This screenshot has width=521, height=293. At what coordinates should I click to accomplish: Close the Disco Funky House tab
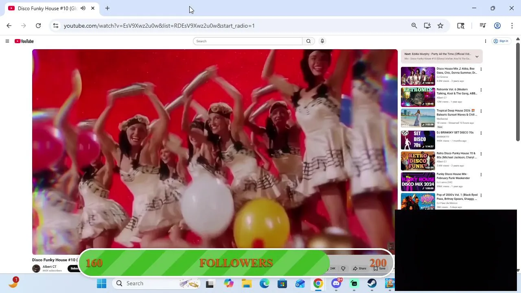point(93,8)
